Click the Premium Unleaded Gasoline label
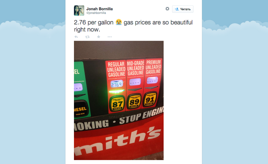The width and height of the screenshot is (268, 164). 153,67
